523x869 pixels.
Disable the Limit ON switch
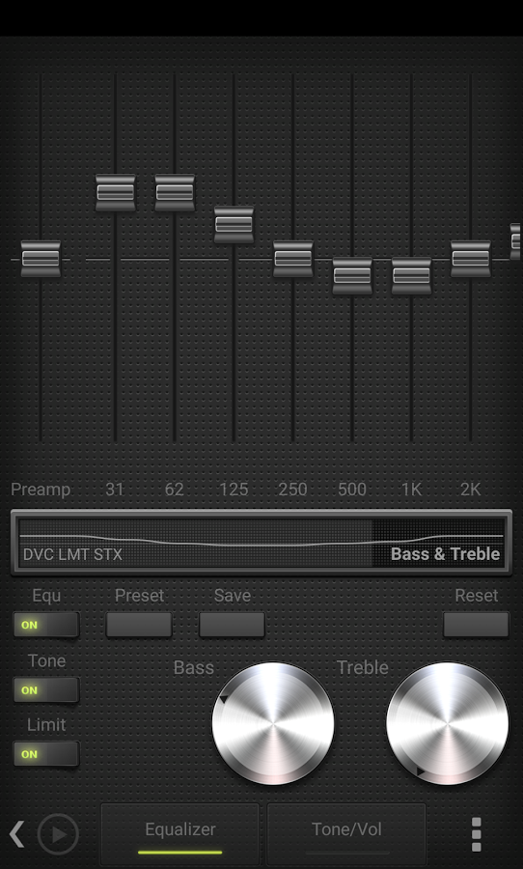pyautogui.click(x=46, y=754)
